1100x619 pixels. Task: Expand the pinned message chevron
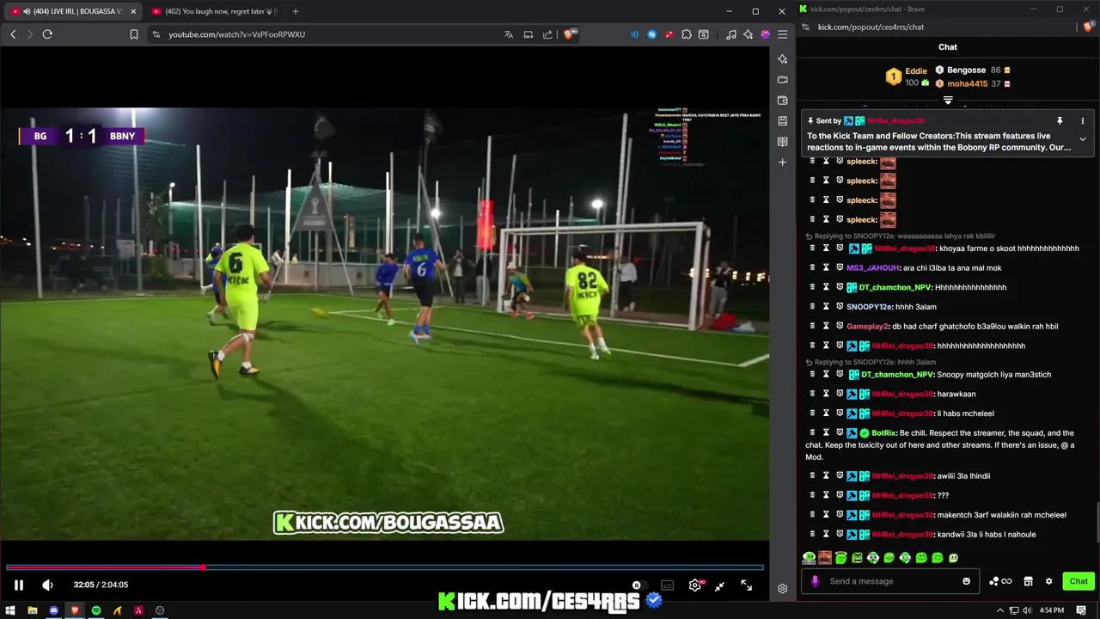(1082, 139)
